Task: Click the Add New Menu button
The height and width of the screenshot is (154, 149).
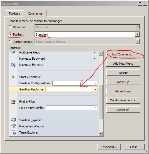Action: click(x=123, y=64)
